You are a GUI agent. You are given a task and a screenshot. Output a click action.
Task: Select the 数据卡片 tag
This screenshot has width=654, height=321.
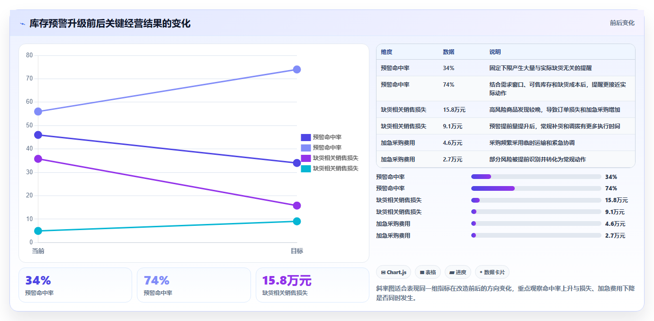(492, 272)
